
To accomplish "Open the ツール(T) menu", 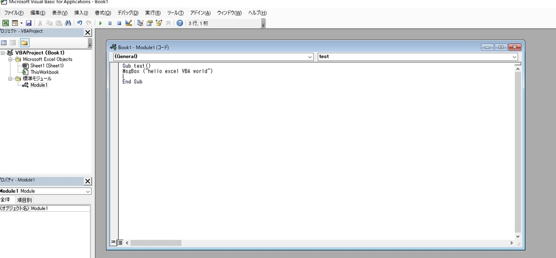I will point(175,13).
